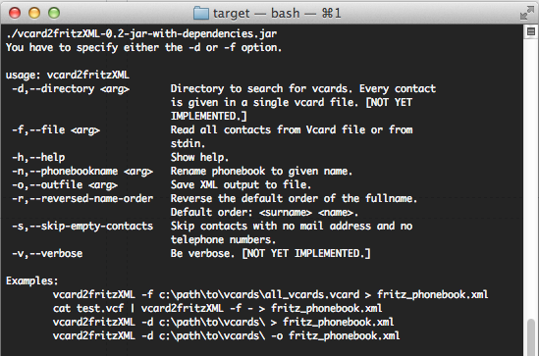Screen dimensions: 539x356
Task: Click the "-r,--reversed-name-order" option text
Action: click(82, 198)
